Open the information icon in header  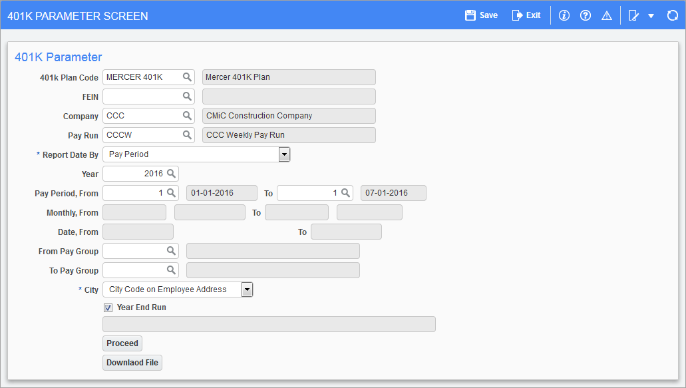click(564, 16)
